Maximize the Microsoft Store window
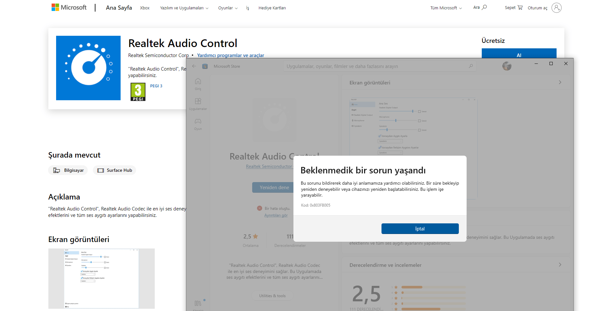This screenshot has height=311, width=613. (551, 63)
